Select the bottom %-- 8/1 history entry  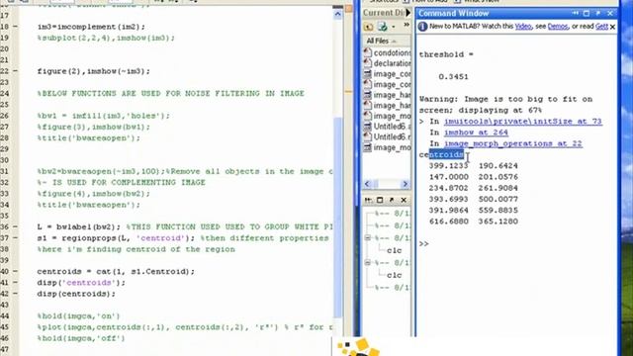pos(393,288)
